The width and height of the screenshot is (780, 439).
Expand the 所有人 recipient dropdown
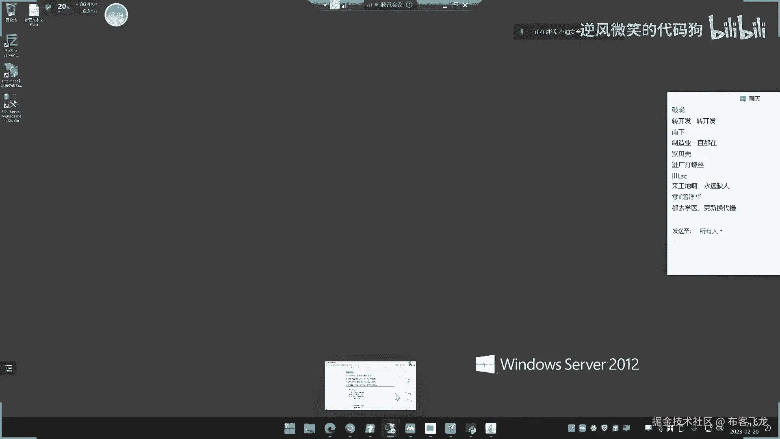pos(711,231)
